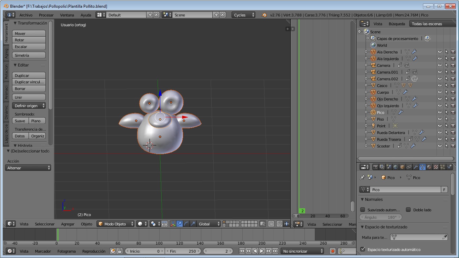Click the Camera.002 object icon in outliner
The height and width of the screenshot is (258, 459).
point(373,79)
